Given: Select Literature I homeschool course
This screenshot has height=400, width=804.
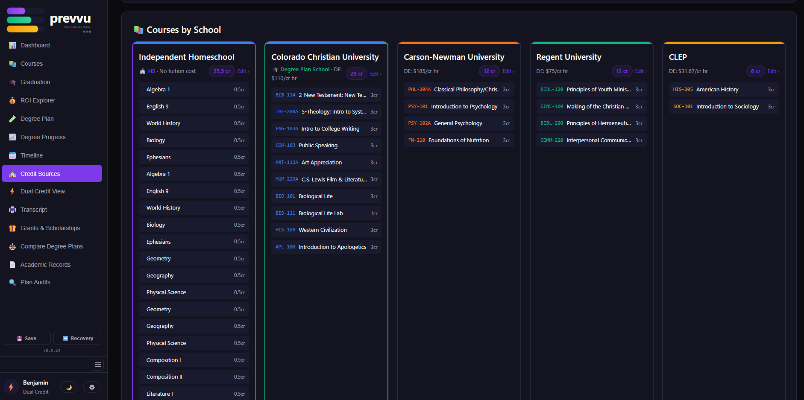Looking at the screenshot, I should click(x=194, y=394).
